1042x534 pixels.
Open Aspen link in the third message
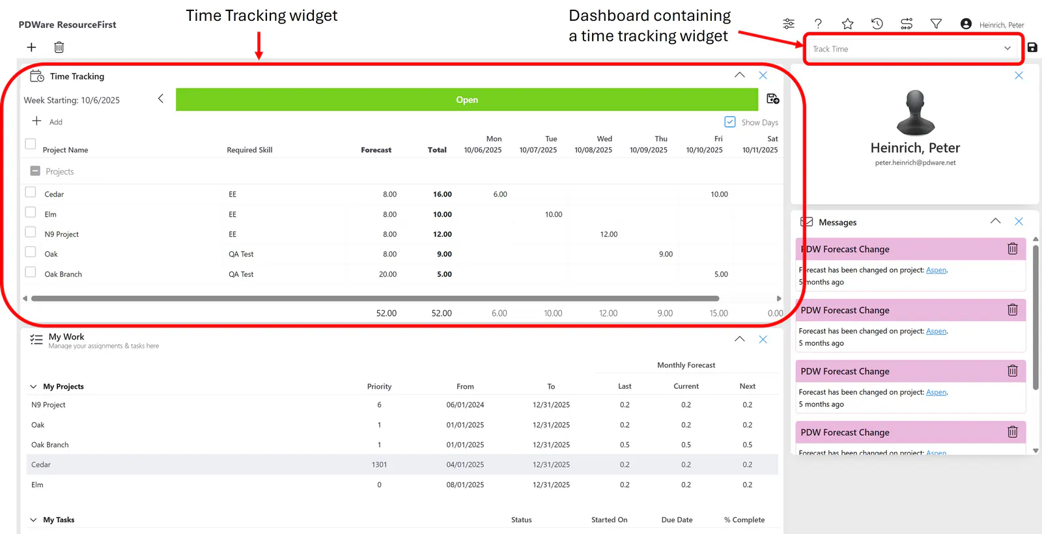point(936,393)
